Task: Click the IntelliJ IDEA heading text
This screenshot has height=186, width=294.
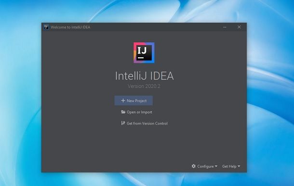Action: coord(144,76)
